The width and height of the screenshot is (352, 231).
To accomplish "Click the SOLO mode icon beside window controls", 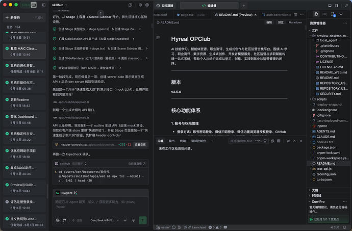I will pos(34,5).
